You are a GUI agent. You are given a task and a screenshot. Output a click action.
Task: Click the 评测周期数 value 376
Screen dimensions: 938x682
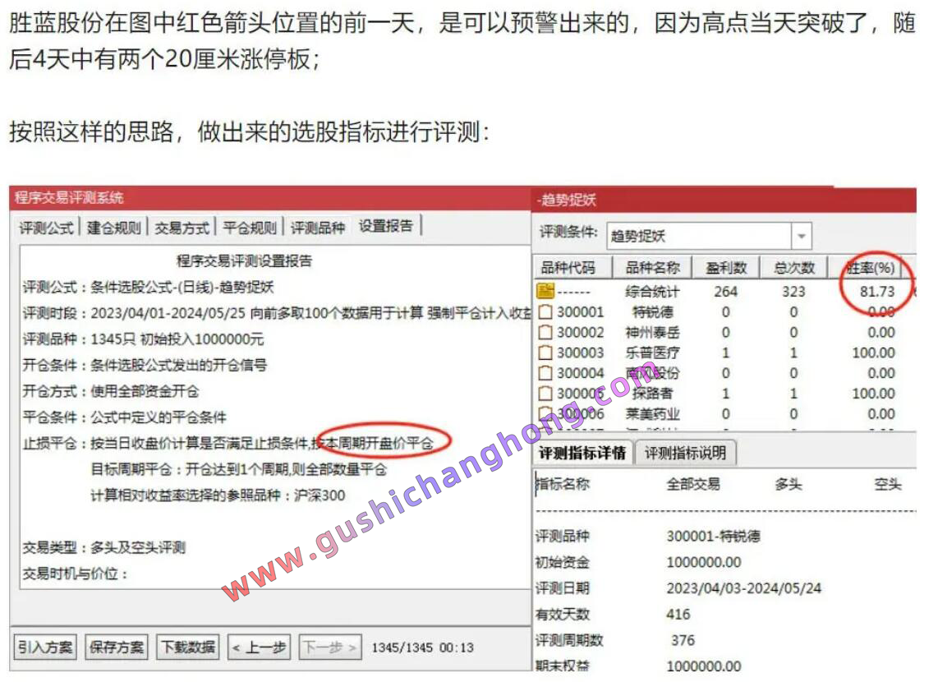[683, 640]
